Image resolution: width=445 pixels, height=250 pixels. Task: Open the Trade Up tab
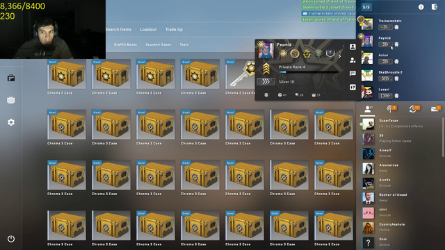(174, 29)
